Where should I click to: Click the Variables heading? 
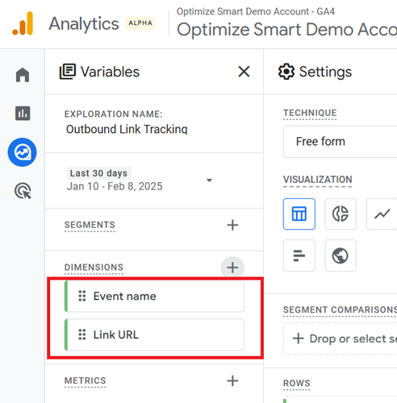(110, 72)
